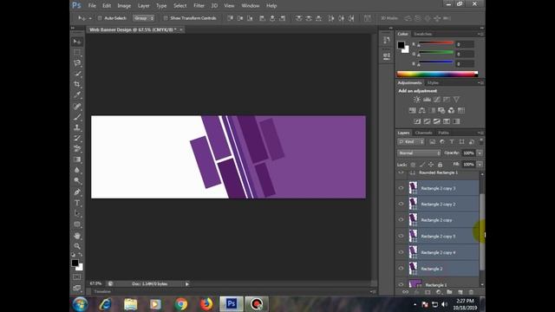Add a Brightness/Contrast adjustment
555x312 pixels.
(x=417, y=100)
